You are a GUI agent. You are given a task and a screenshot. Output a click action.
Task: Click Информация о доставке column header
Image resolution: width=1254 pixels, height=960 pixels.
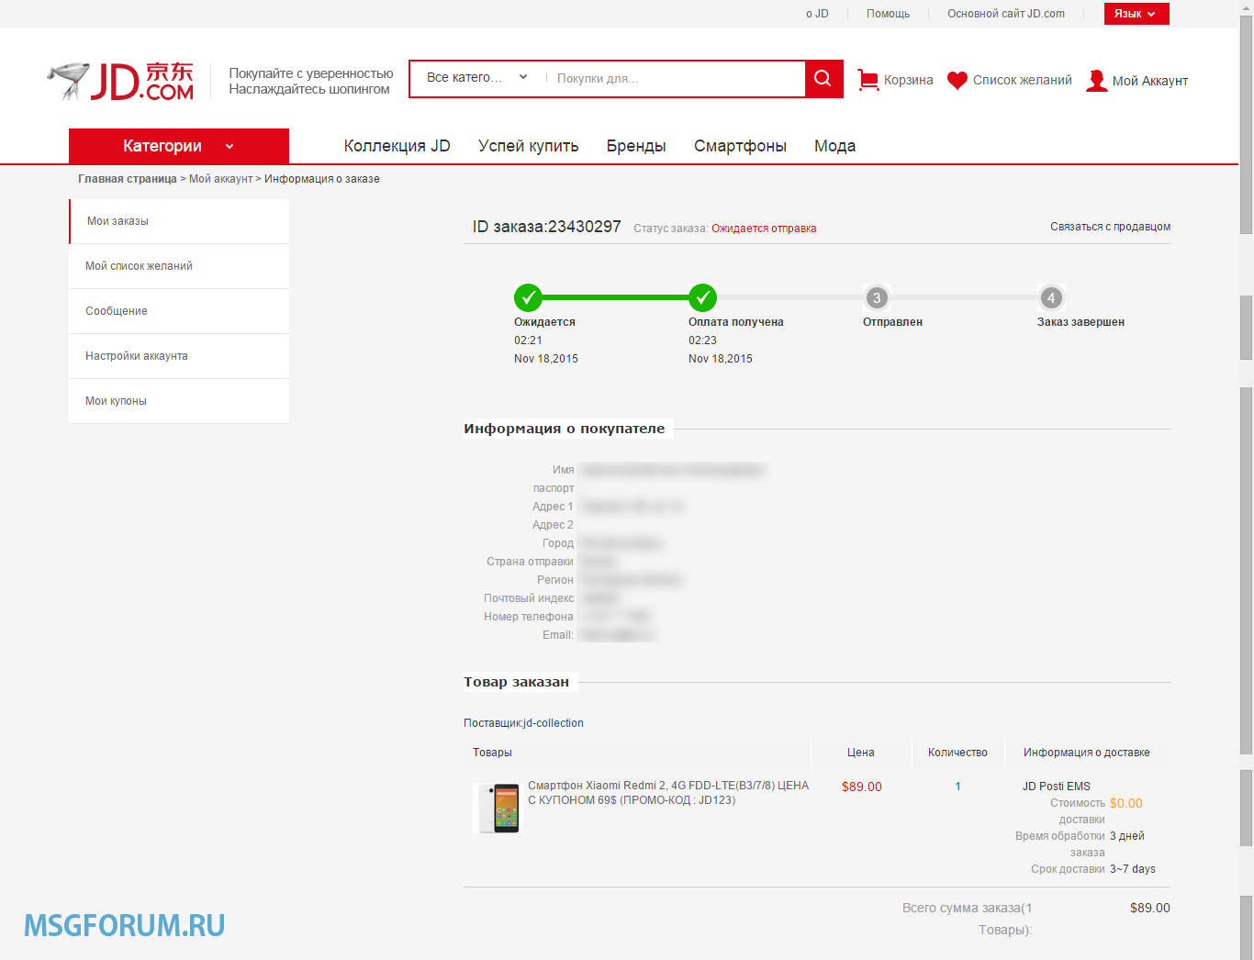(x=1087, y=753)
